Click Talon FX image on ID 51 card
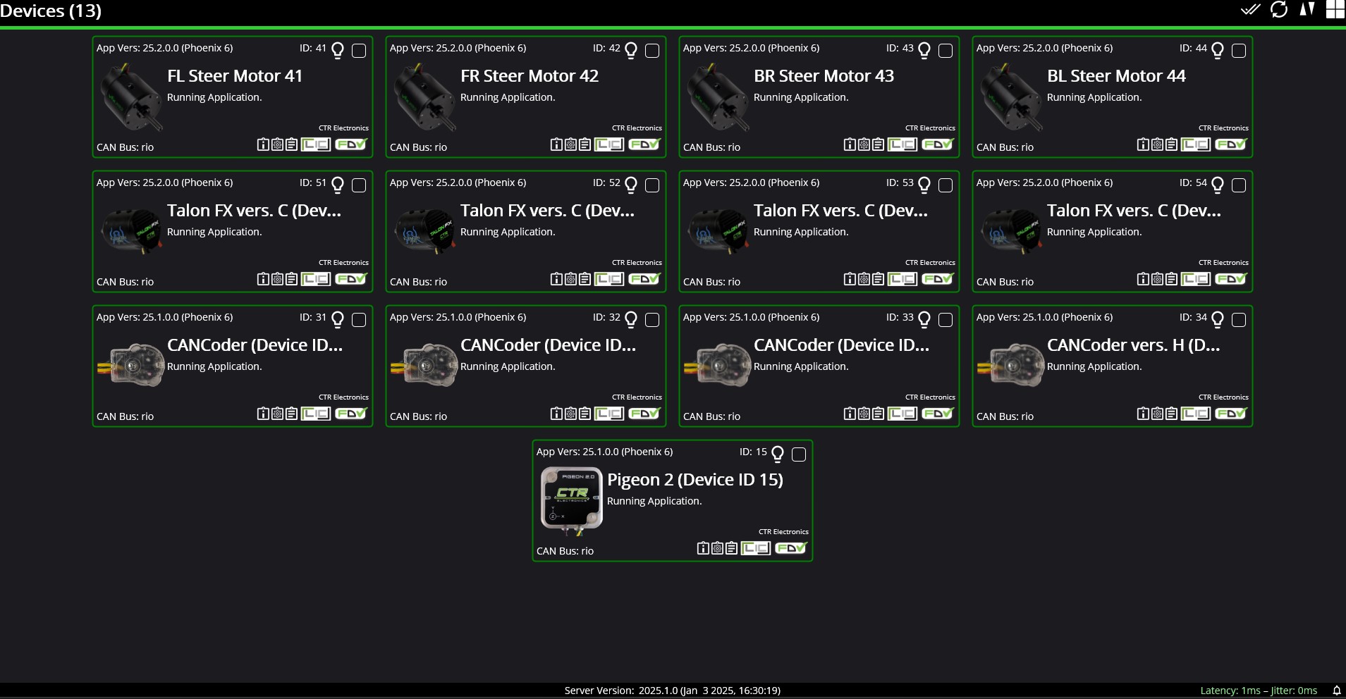 pos(132,231)
